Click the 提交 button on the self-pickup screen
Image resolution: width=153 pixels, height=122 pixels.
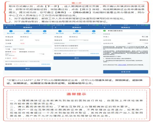click(77, 58)
